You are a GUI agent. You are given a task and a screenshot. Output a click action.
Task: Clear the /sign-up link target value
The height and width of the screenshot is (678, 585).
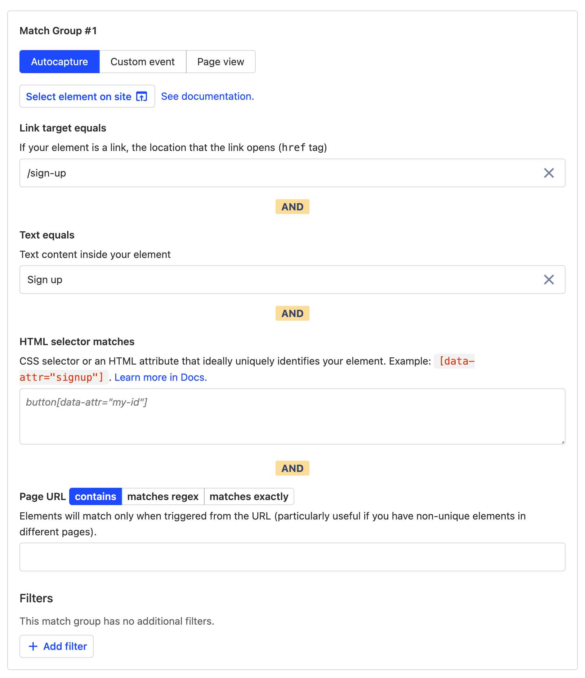(549, 173)
